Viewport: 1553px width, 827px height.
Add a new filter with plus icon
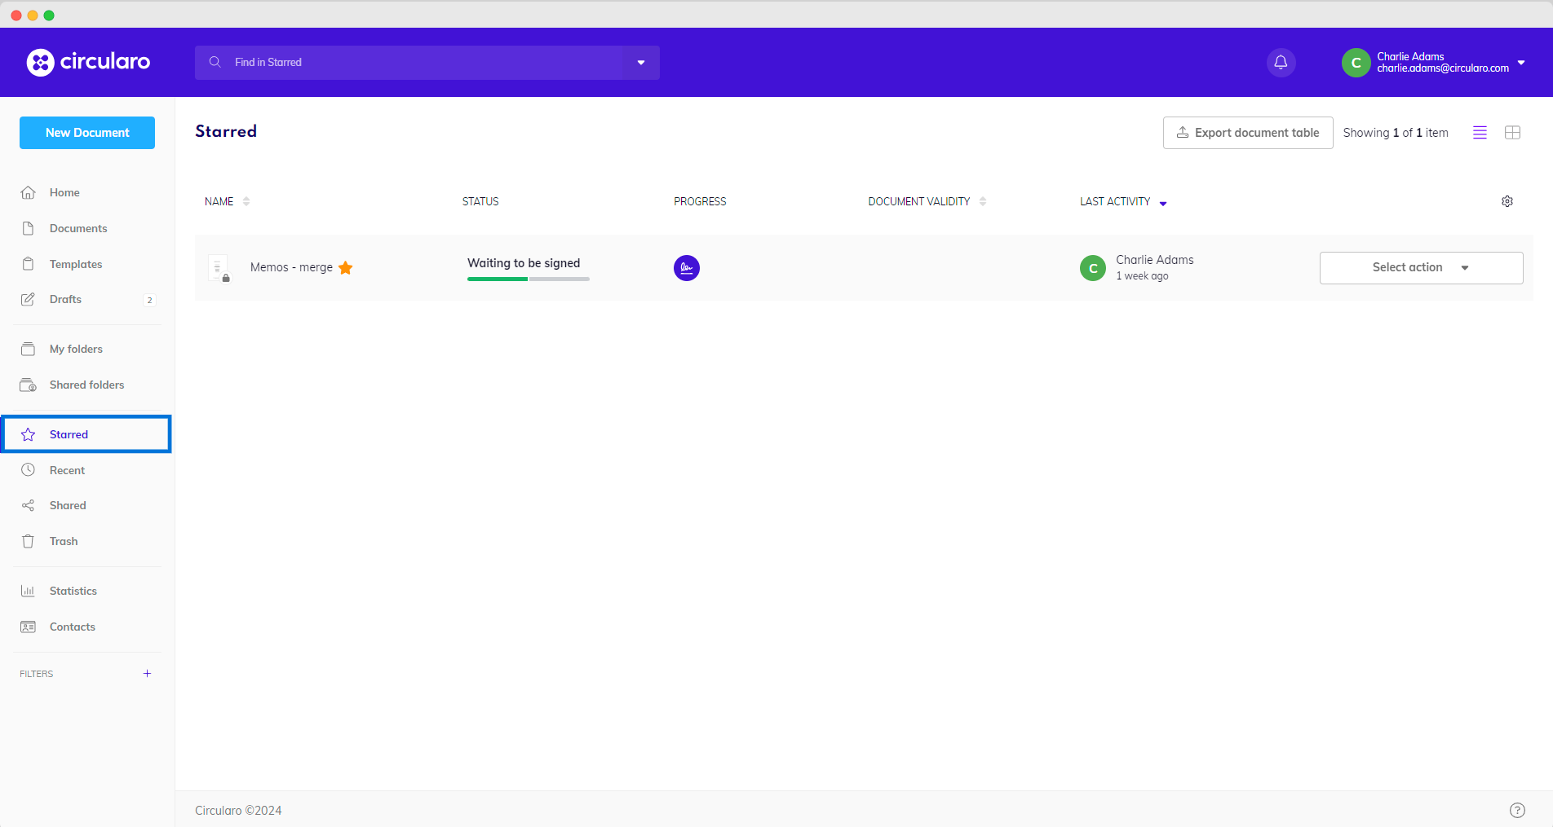click(x=147, y=674)
